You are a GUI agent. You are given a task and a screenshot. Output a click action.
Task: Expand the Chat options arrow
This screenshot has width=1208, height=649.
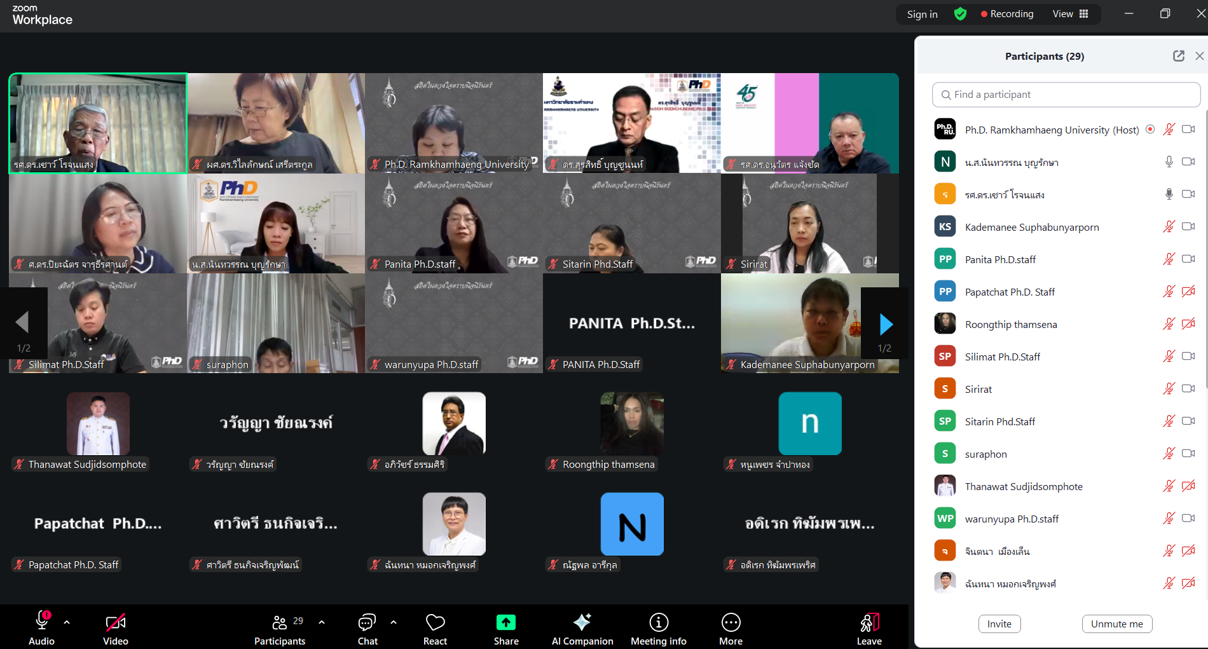pyautogui.click(x=394, y=622)
